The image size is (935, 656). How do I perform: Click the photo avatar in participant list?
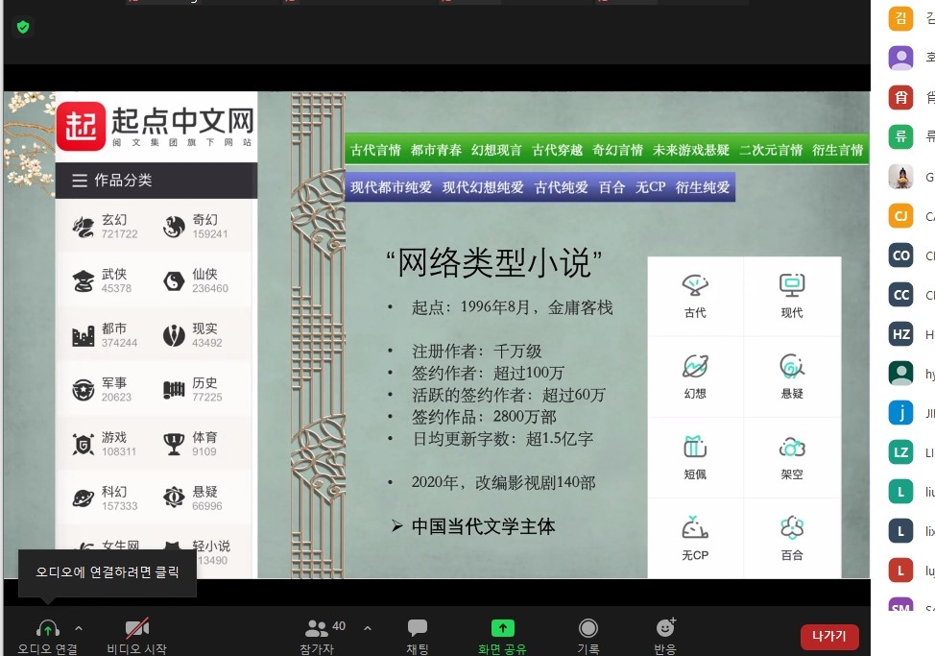click(900, 177)
